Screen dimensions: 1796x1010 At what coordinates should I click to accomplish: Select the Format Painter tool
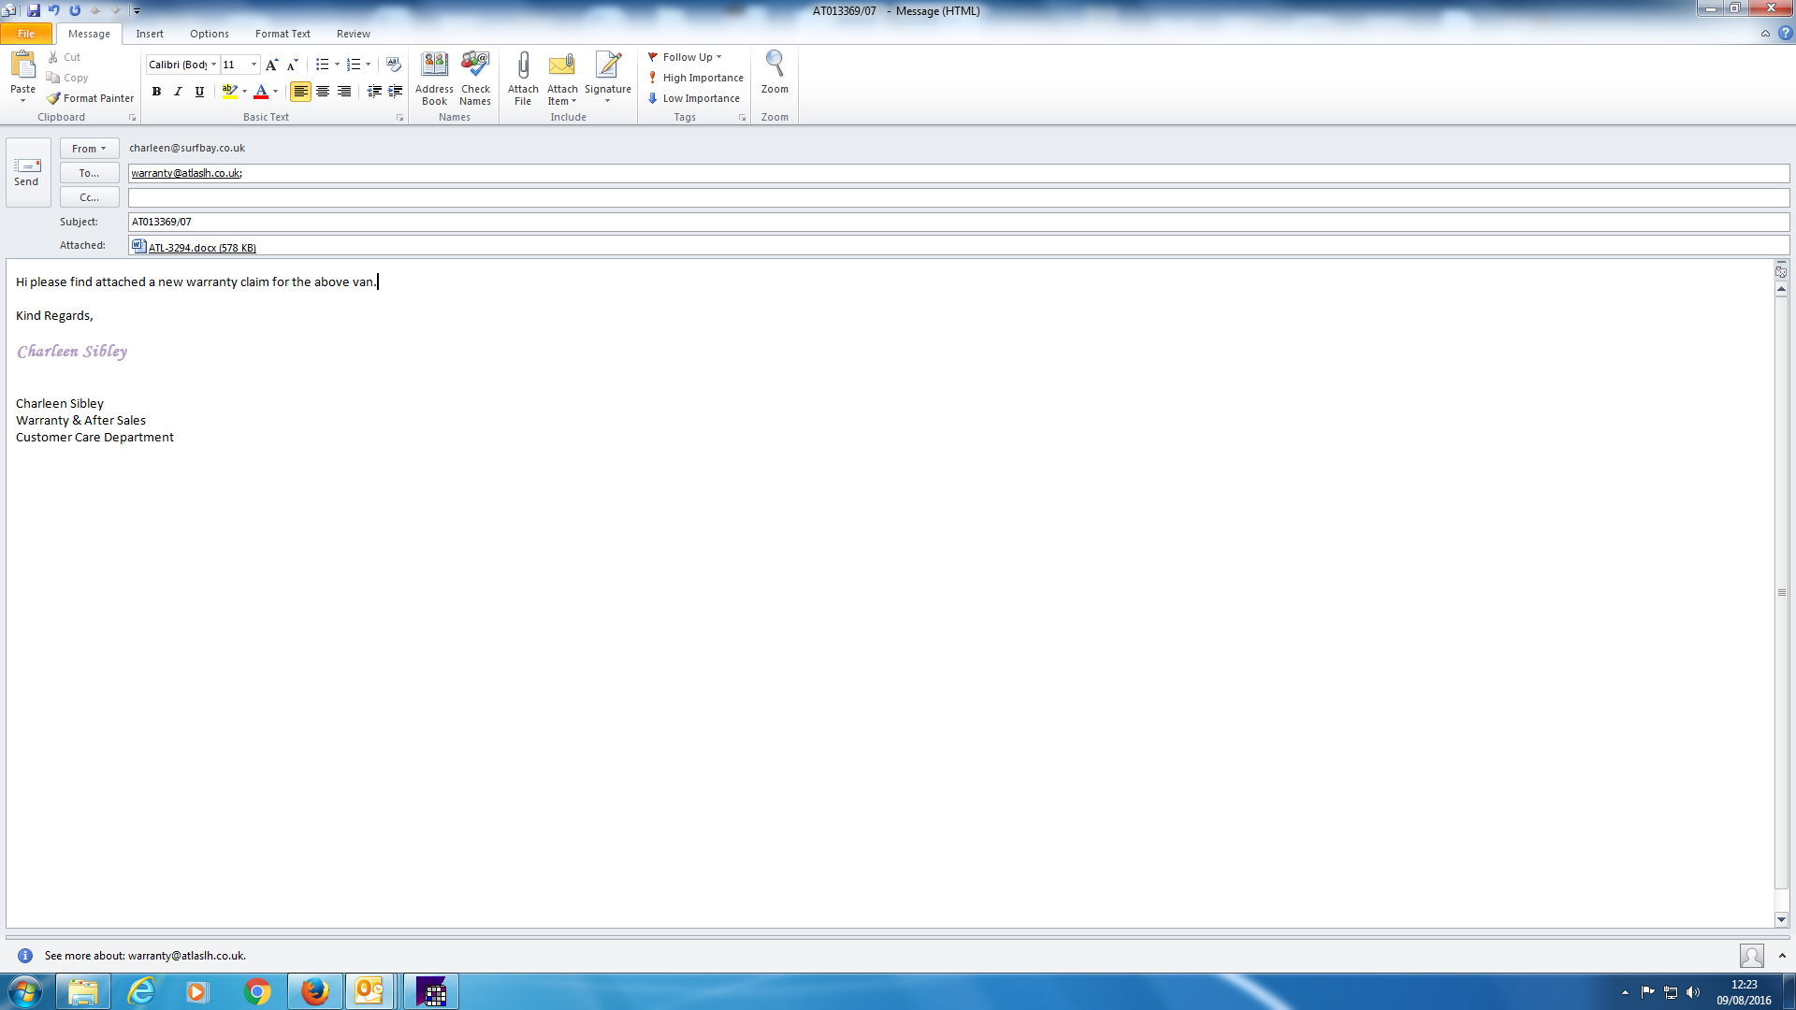tap(91, 98)
